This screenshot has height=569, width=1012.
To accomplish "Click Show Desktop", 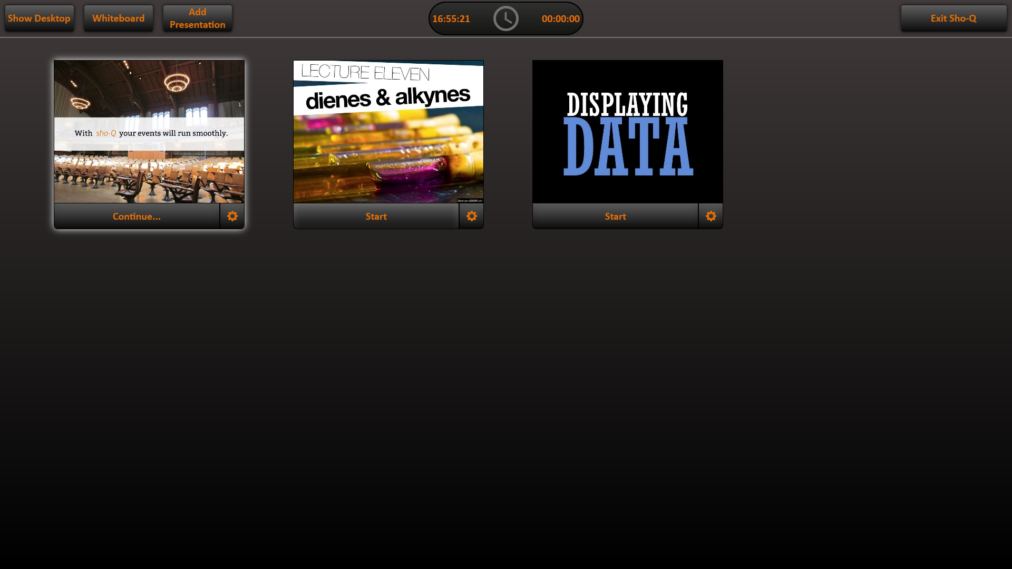I will point(39,17).
